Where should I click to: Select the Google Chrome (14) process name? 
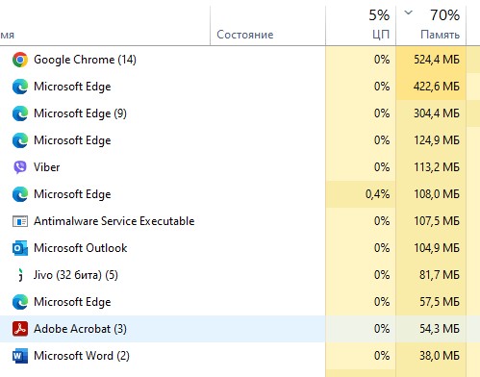(x=85, y=60)
